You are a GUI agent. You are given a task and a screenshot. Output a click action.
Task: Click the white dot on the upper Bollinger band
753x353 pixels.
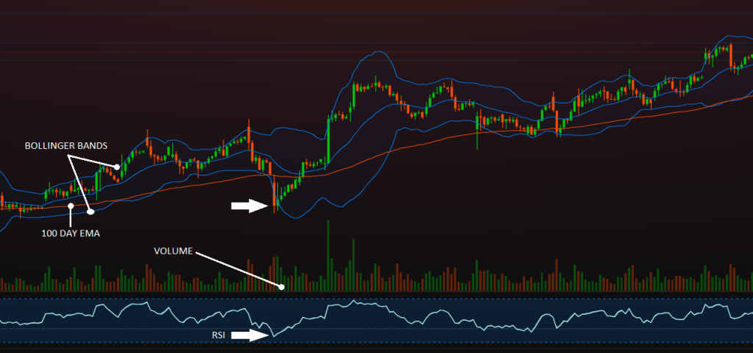[x=117, y=167]
